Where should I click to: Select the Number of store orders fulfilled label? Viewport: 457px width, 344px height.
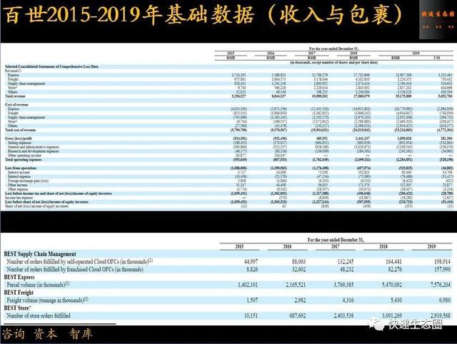click(39, 315)
